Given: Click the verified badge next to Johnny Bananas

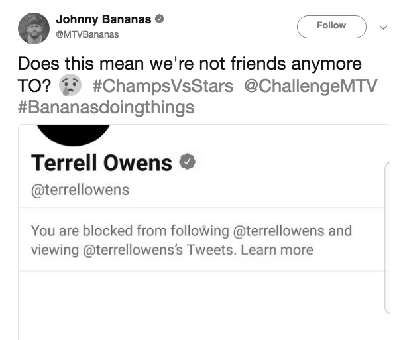Looking at the screenshot, I should (160, 19).
